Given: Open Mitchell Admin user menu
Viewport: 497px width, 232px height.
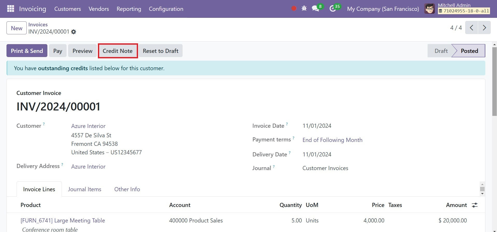Looking at the screenshot, I should pyautogui.click(x=457, y=9).
